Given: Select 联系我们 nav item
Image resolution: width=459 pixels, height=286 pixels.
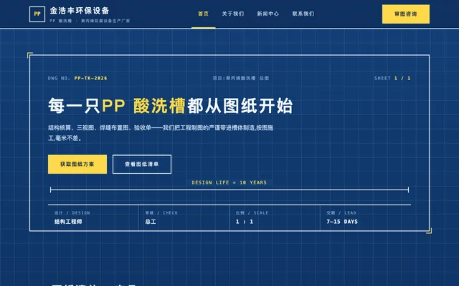Looking at the screenshot, I should pyautogui.click(x=303, y=14).
